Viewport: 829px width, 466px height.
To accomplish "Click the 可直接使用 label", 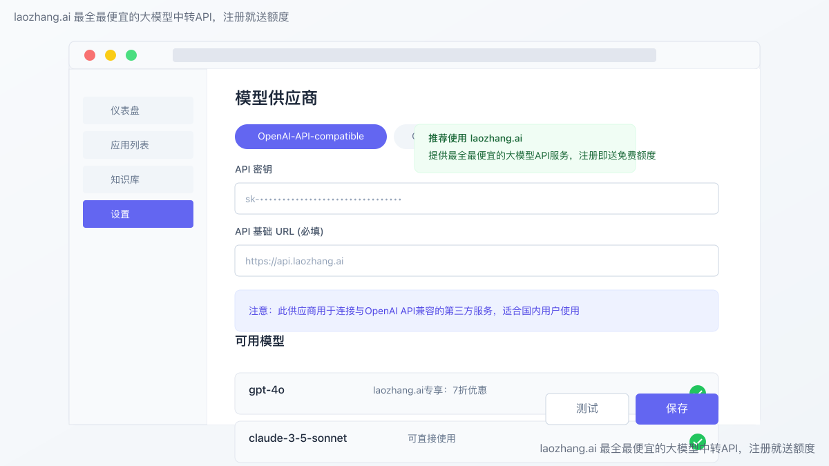I will pyautogui.click(x=432, y=438).
